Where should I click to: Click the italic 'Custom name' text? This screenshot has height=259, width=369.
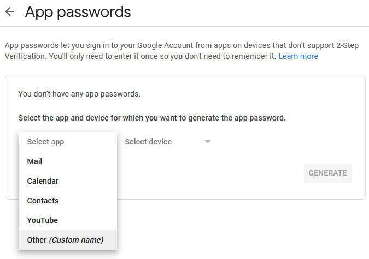click(x=76, y=240)
